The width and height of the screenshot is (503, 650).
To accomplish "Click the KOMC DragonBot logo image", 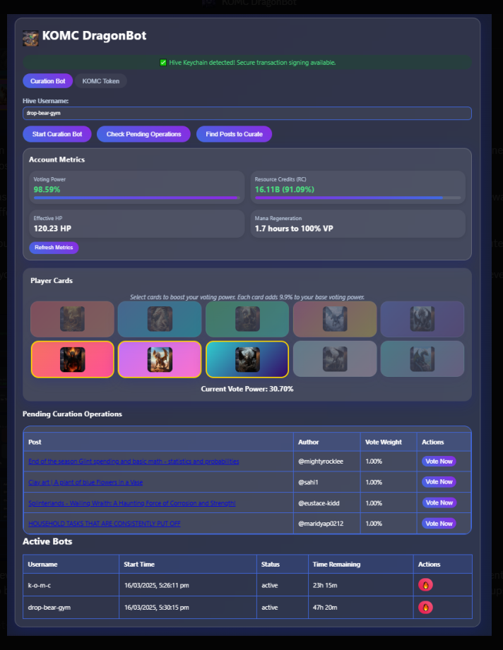I will point(30,38).
